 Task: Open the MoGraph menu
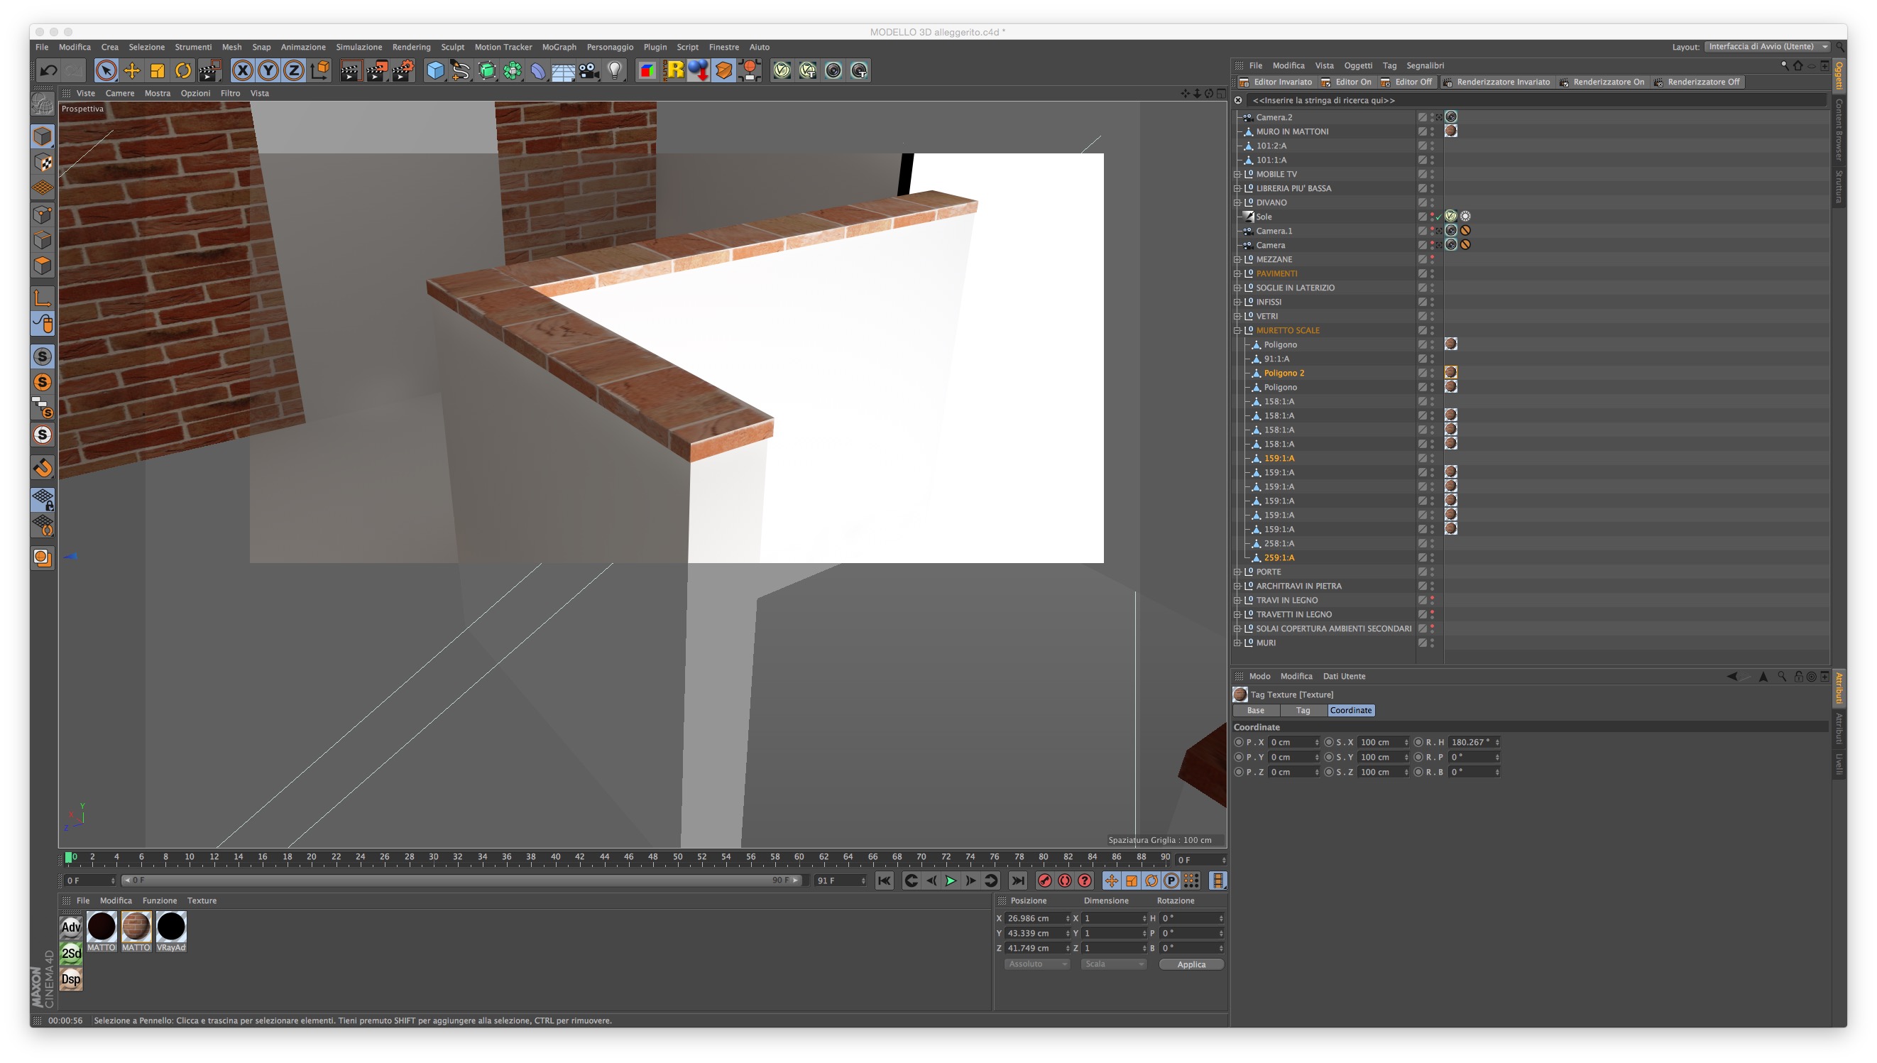tap(558, 47)
